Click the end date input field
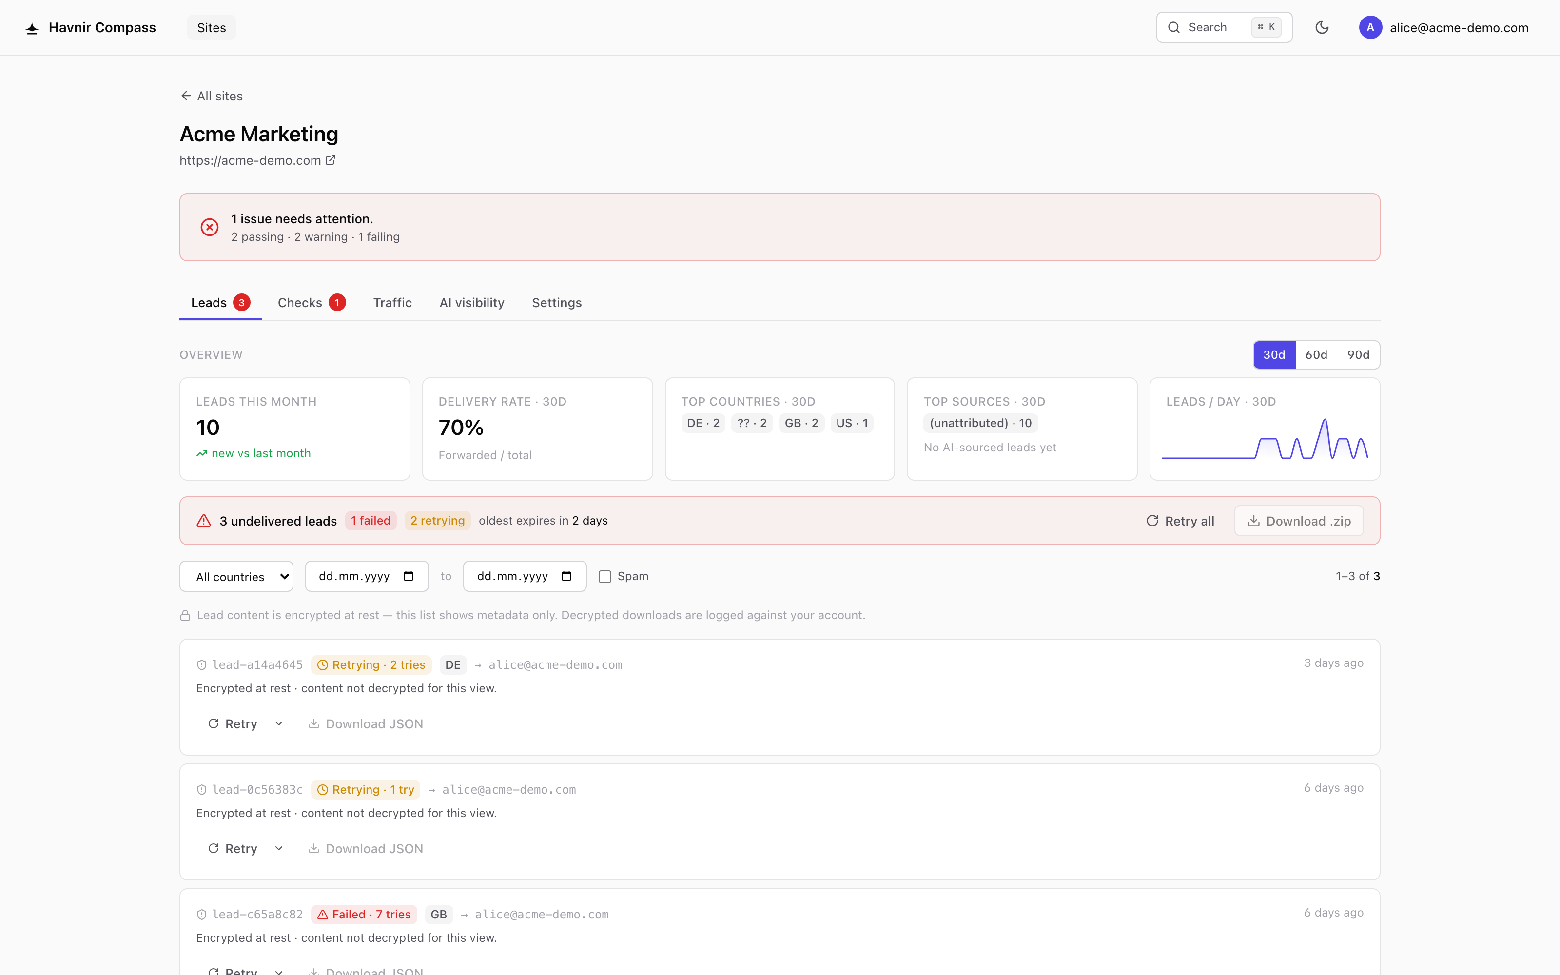Screen dimensions: 1560x975 524,576
